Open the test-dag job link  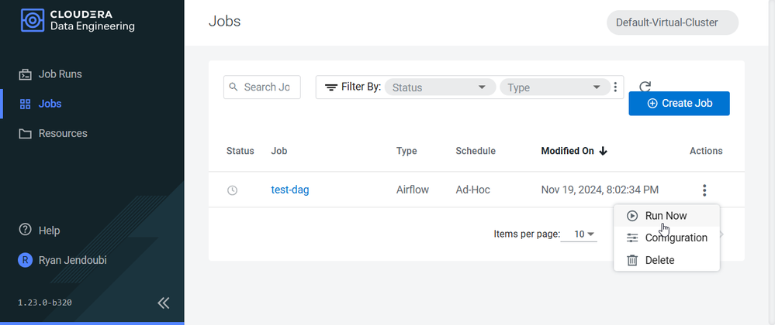click(290, 190)
